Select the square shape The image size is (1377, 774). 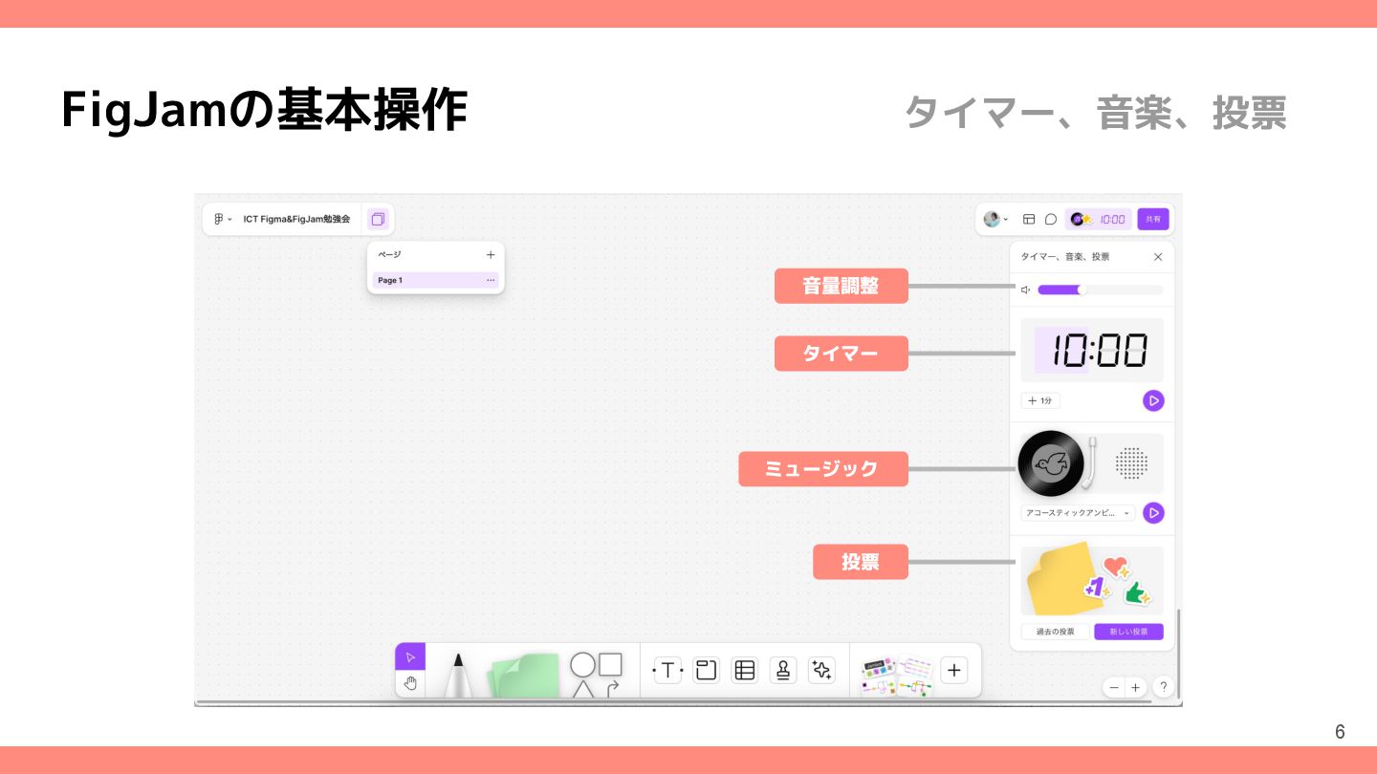[x=610, y=663]
